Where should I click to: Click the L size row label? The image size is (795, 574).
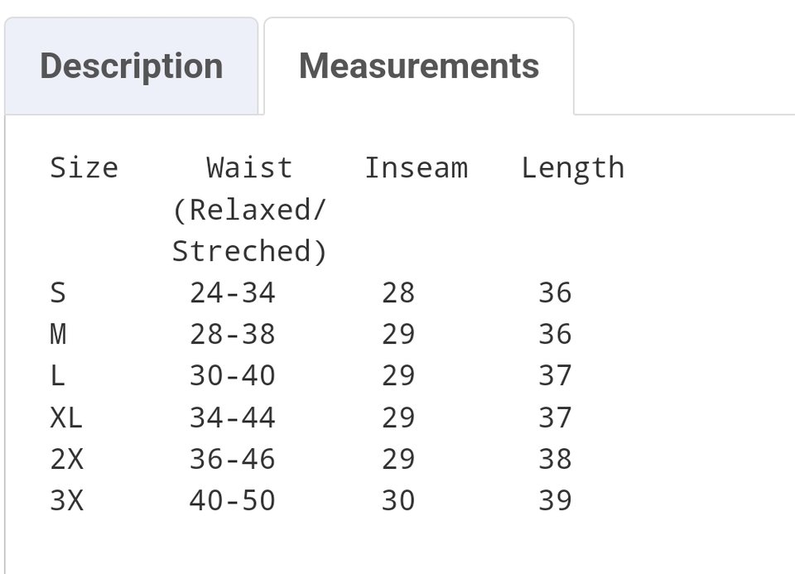point(58,376)
